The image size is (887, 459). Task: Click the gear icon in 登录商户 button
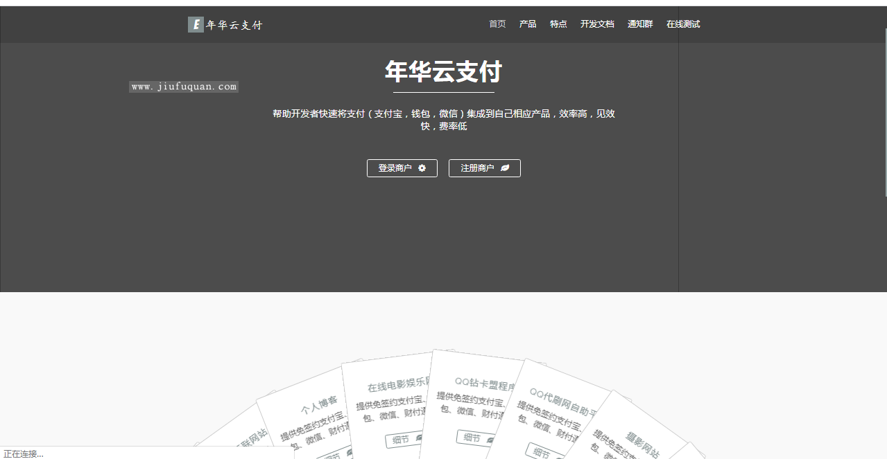tap(422, 168)
